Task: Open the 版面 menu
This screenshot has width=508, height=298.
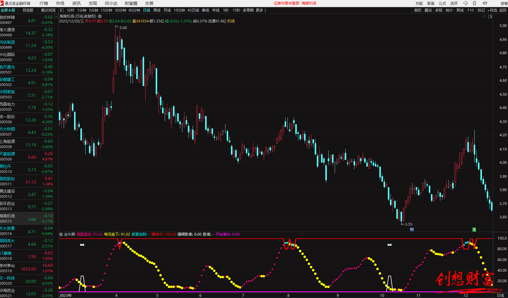Action: pyautogui.click(x=431, y=3)
